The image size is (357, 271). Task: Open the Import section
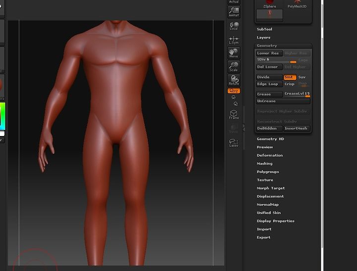tap(264, 229)
